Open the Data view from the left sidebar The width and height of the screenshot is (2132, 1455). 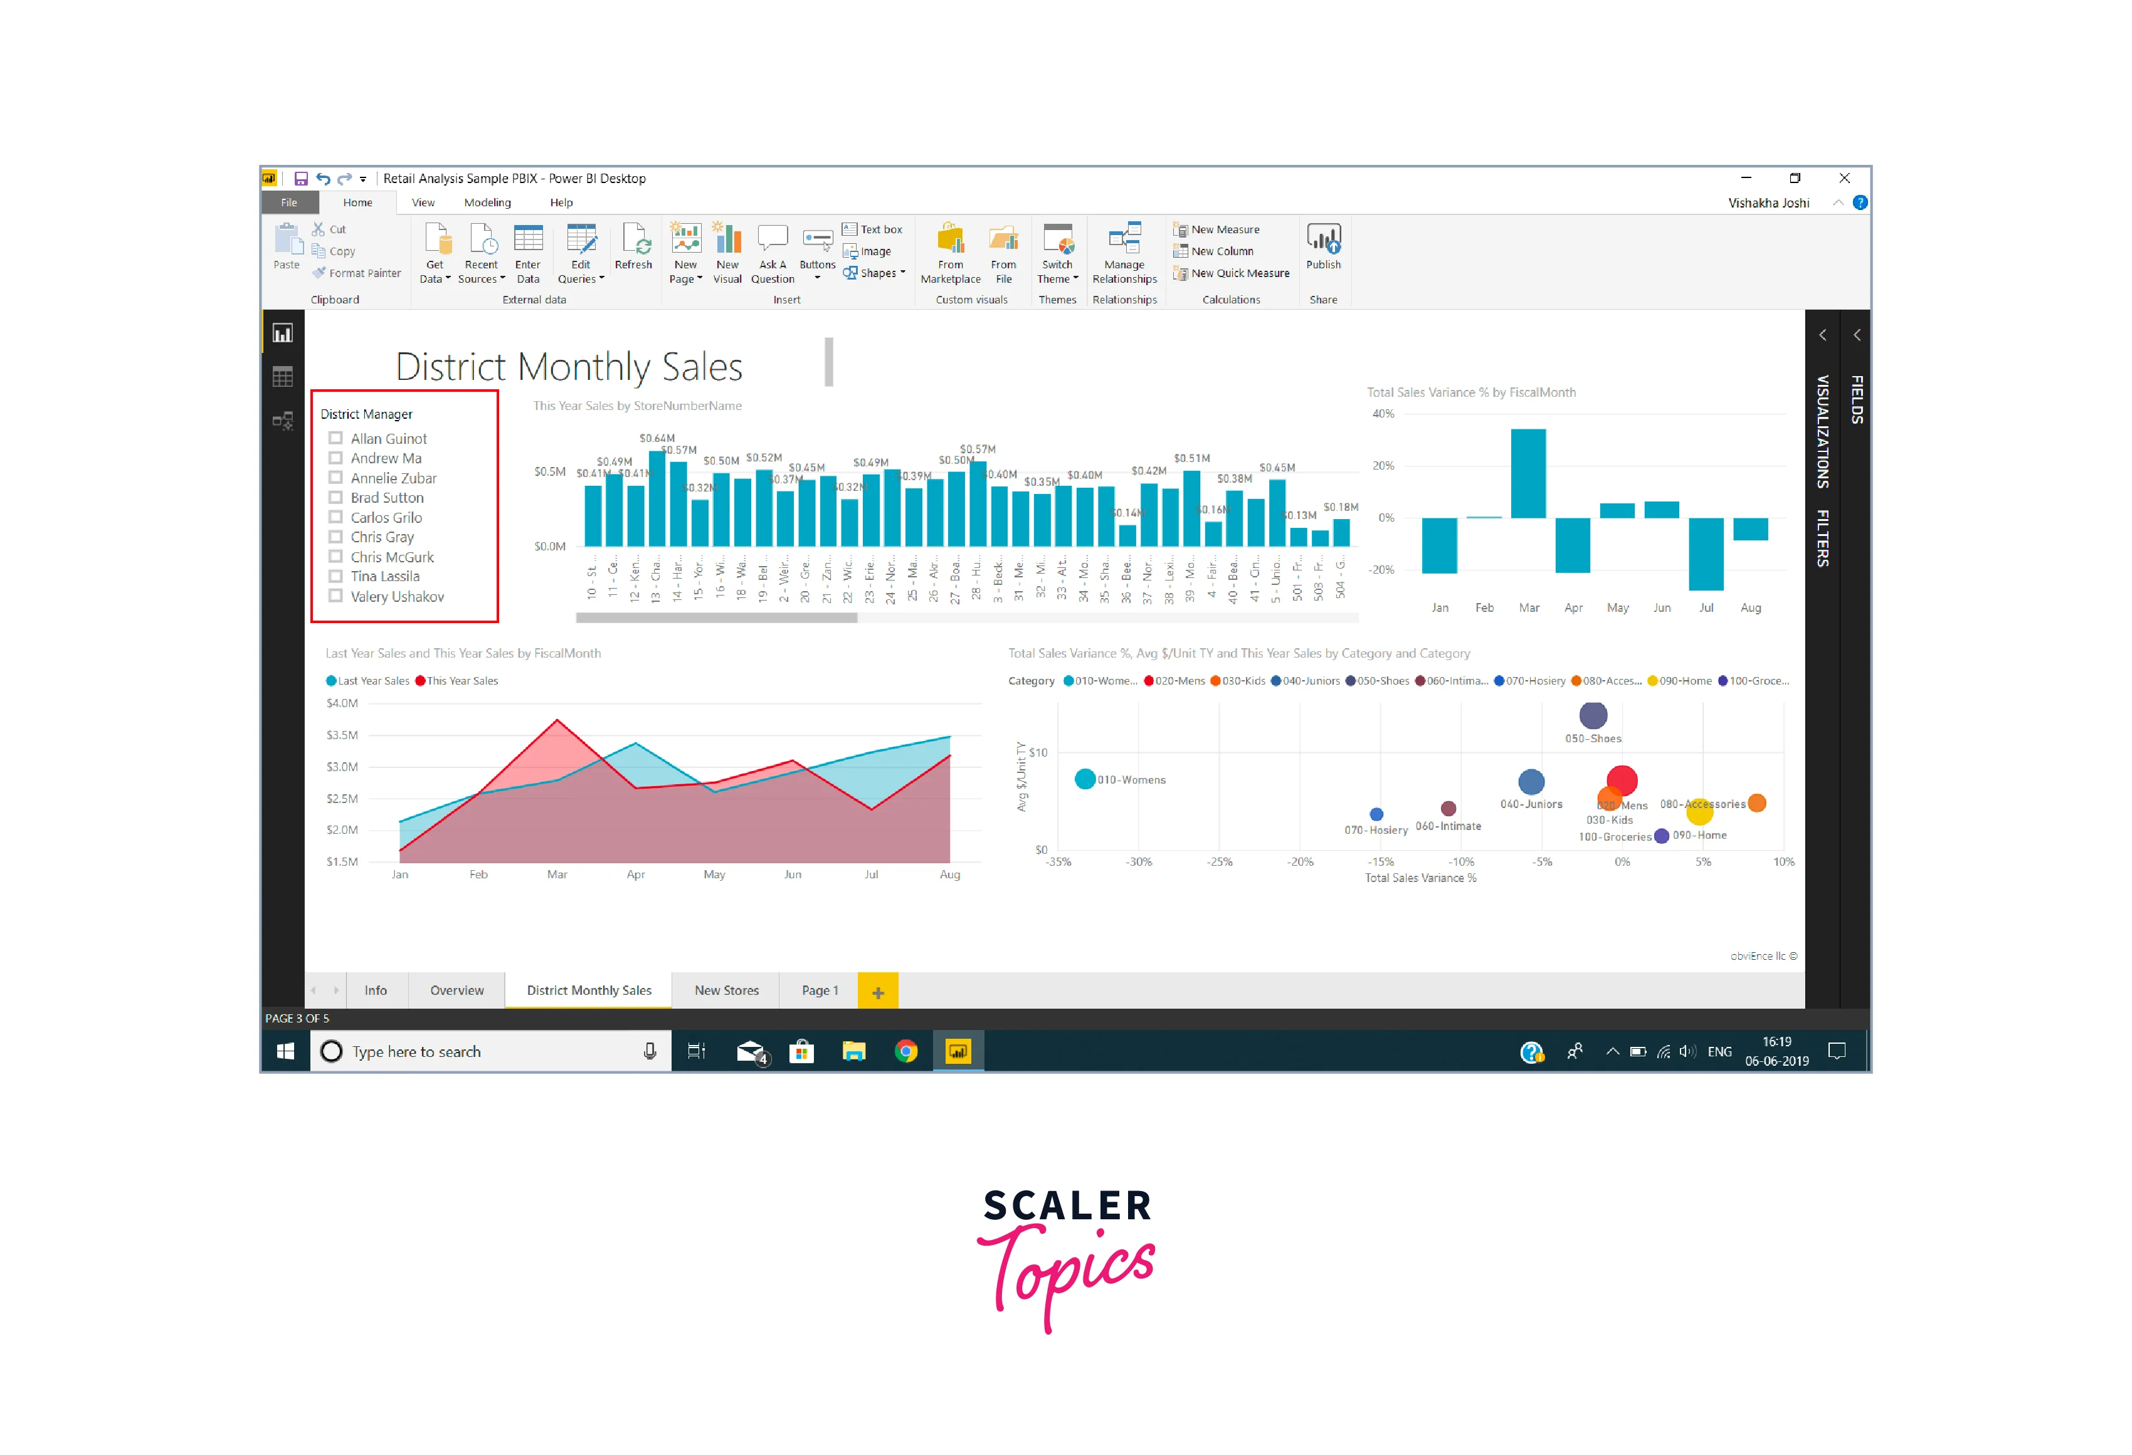(x=283, y=376)
